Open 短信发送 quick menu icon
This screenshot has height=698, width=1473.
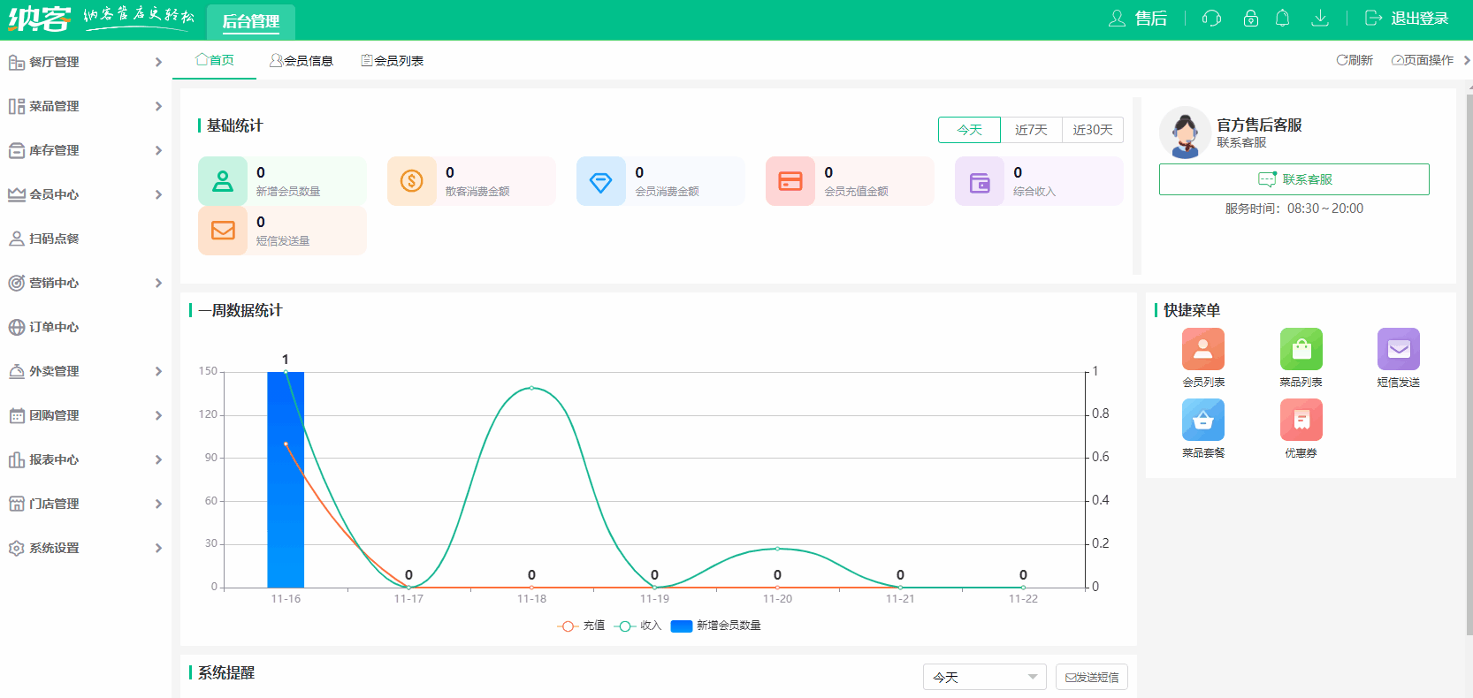click(1398, 349)
